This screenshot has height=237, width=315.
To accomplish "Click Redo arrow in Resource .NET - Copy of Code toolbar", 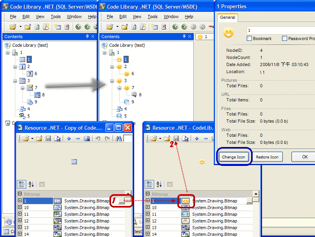I will click(107, 138).
